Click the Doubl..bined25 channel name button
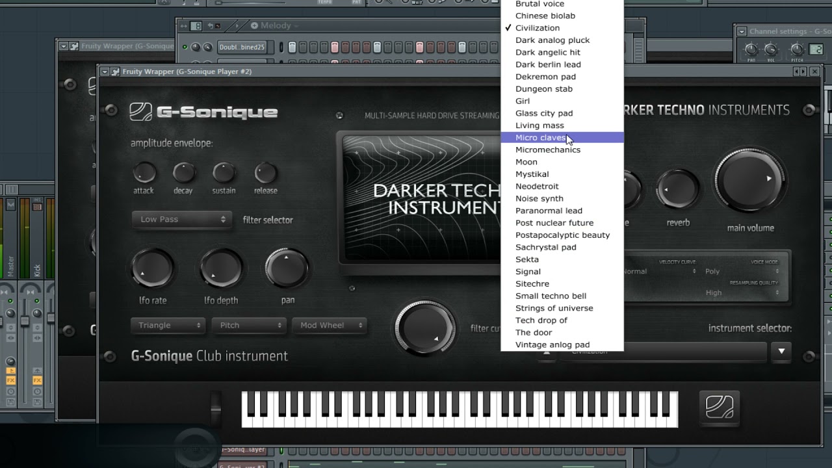Viewport: 832px width, 468px height. pyautogui.click(x=242, y=47)
